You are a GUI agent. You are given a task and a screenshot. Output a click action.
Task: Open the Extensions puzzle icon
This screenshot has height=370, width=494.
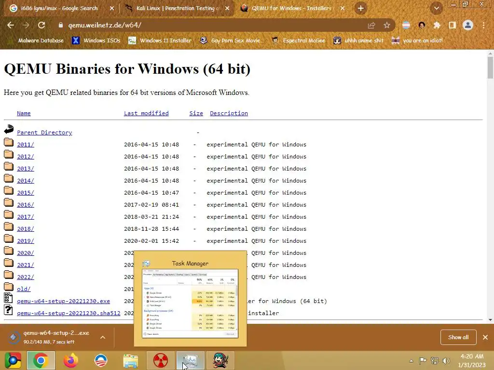[437, 25]
